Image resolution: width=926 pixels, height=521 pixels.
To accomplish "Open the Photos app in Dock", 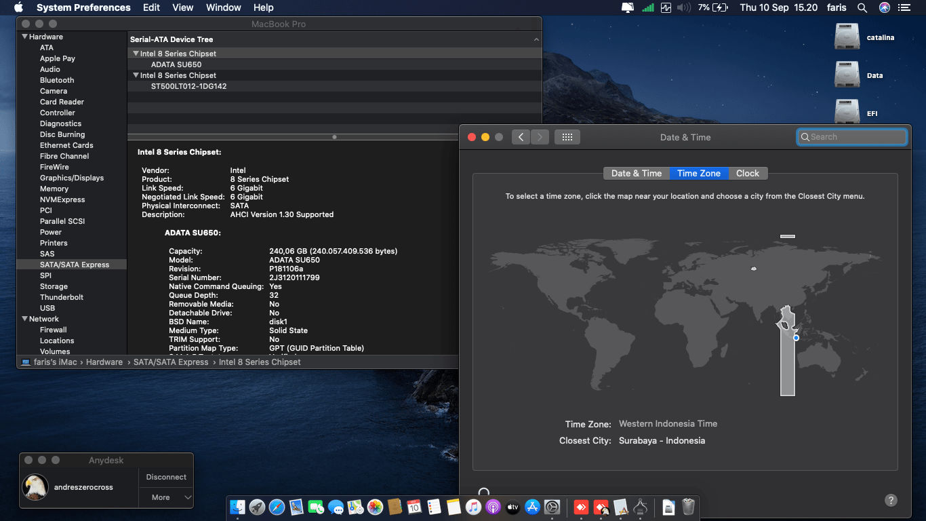I will click(x=375, y=507).
